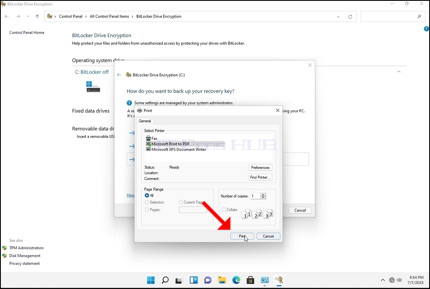Open BitLocker keys taskbar icon
This screenshot has width=430, height=289.
point(279,280)
